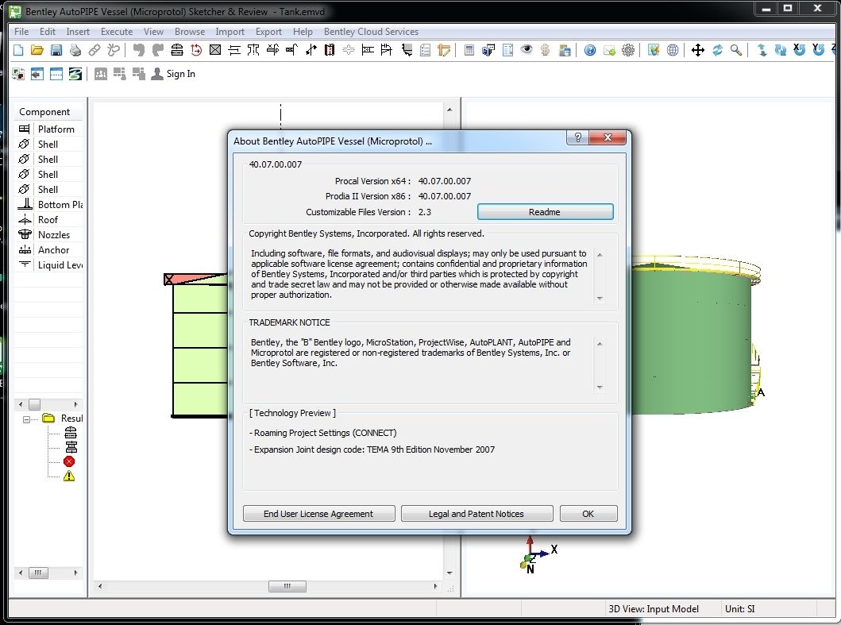Click the Unit: SI status bar entry
The height and width of the screenshot is (625, 841).
tap(739, 609)
